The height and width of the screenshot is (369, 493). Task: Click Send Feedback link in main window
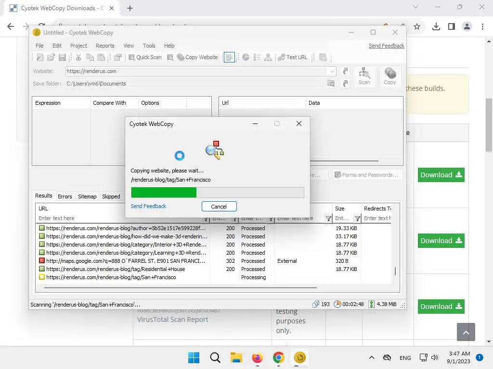387,46
